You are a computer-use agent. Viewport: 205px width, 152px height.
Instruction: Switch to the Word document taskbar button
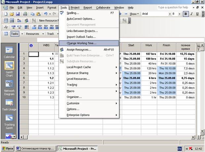(36, 149)
